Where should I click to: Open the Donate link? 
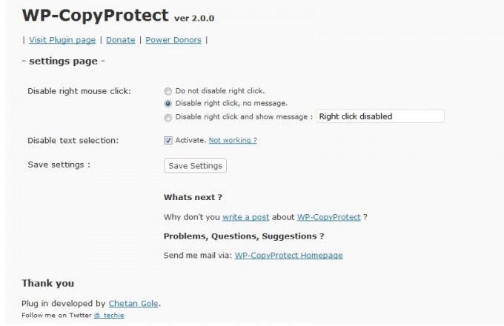tap(121, 40)
